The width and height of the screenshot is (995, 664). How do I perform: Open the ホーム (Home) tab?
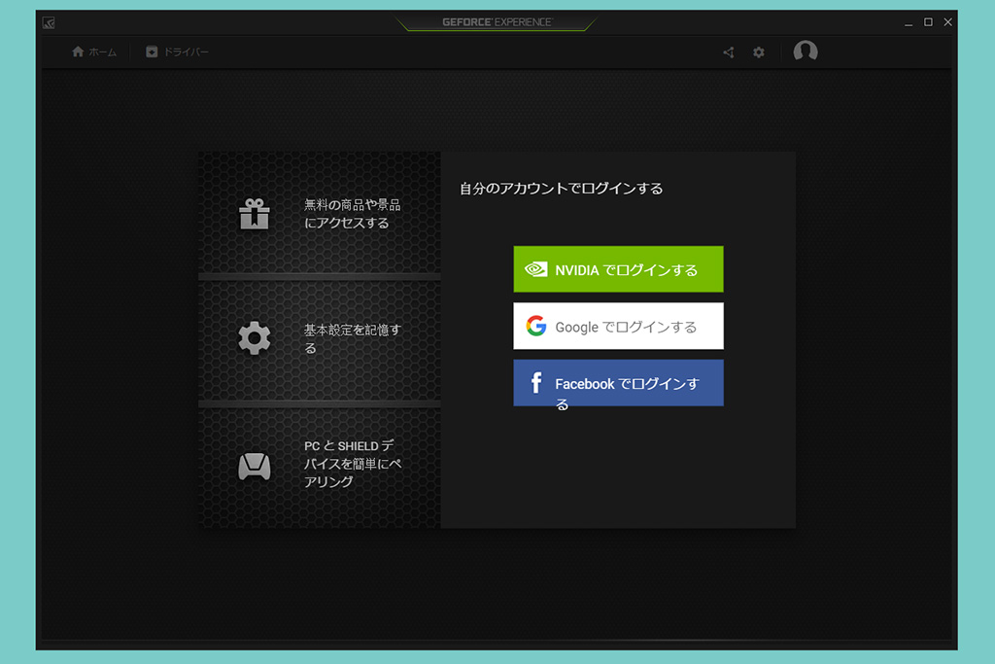94,52
